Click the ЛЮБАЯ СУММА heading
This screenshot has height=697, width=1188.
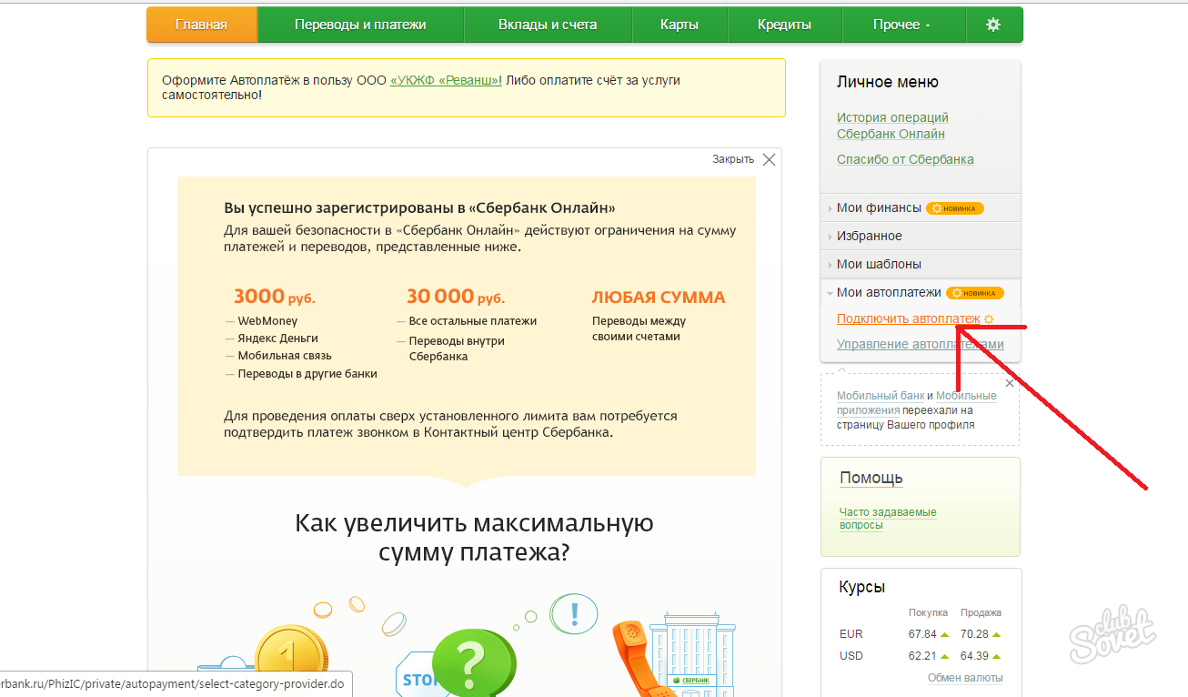pyautogui.click(x=659, y=298)
